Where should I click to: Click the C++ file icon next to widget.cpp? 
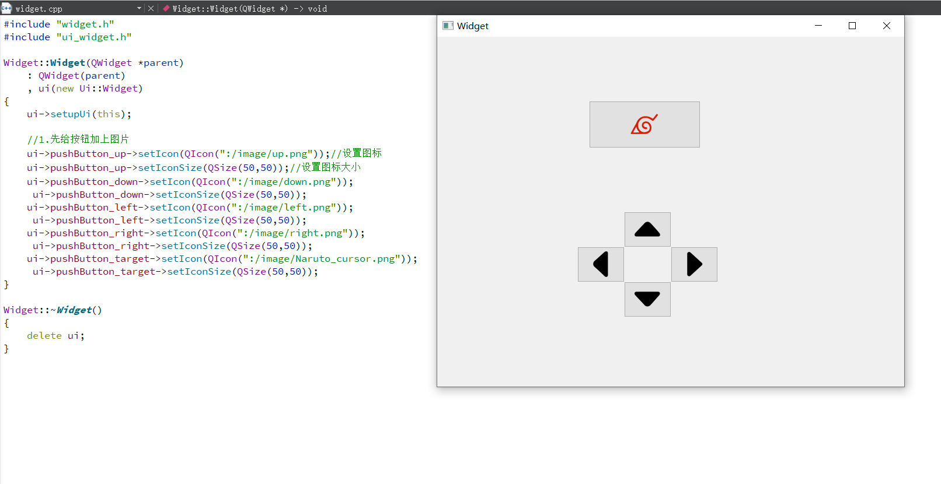(x=6, y=8)
